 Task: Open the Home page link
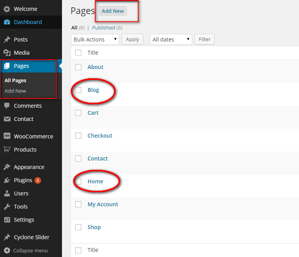click(x=95, y=181)
